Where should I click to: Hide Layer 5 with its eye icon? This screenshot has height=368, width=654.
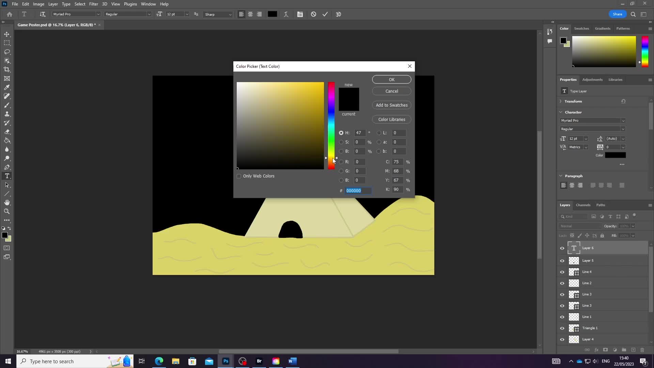(562, 261)
